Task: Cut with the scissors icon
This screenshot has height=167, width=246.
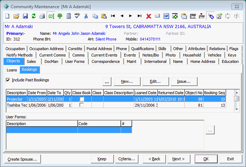Action: tap(86, 16)
